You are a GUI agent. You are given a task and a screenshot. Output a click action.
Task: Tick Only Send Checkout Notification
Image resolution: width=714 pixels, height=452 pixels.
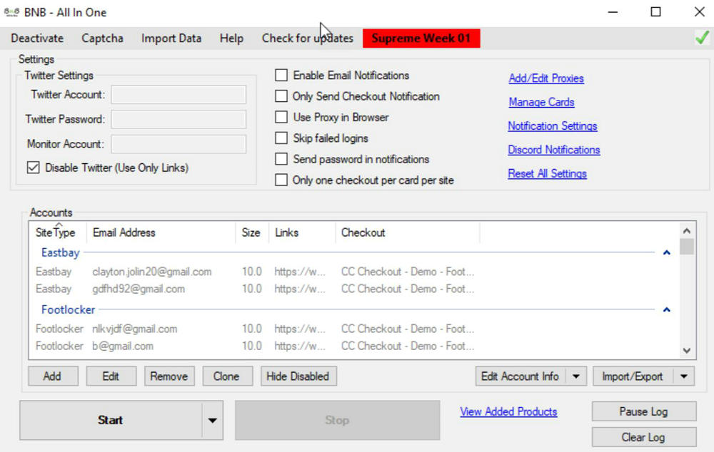281,96
